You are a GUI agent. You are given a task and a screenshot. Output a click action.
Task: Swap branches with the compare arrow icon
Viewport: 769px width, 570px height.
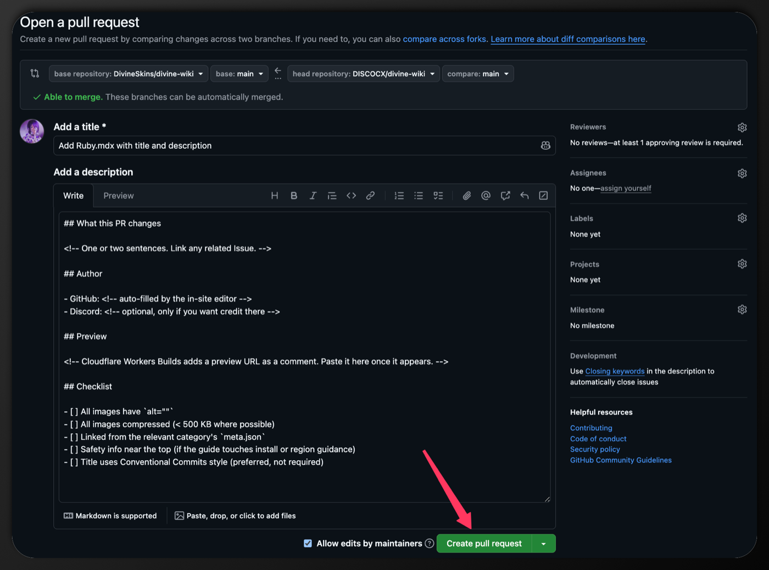(x=278, y=73)
